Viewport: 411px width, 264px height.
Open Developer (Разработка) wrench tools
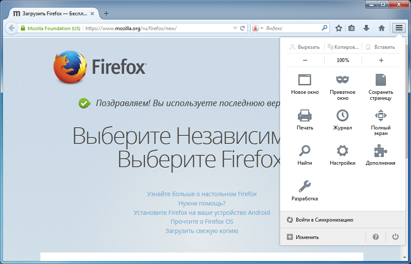305,191
